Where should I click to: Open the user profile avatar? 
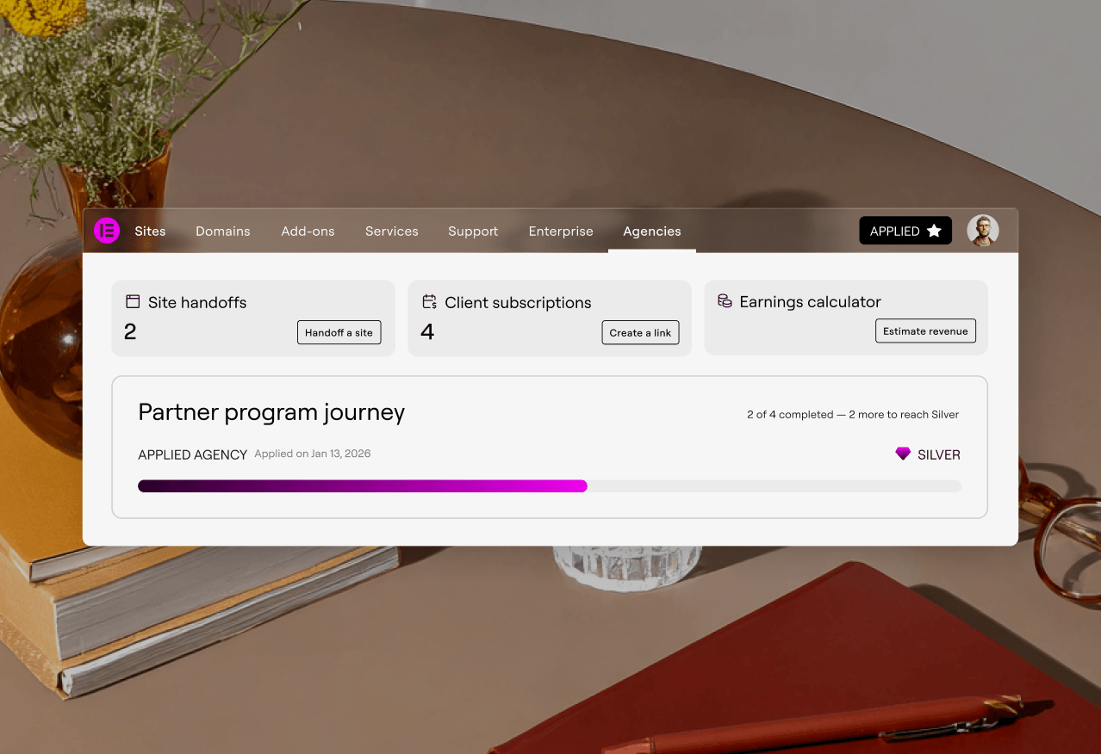982,231
